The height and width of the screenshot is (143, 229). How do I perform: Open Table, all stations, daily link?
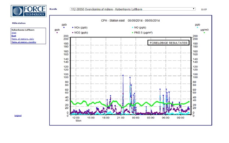coord(23,39)
